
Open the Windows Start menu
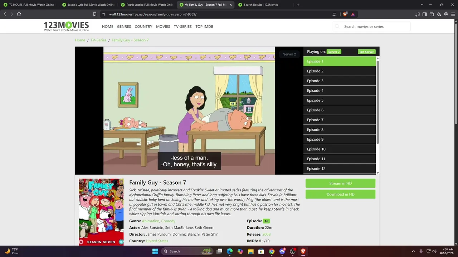[x=155, y=251]
